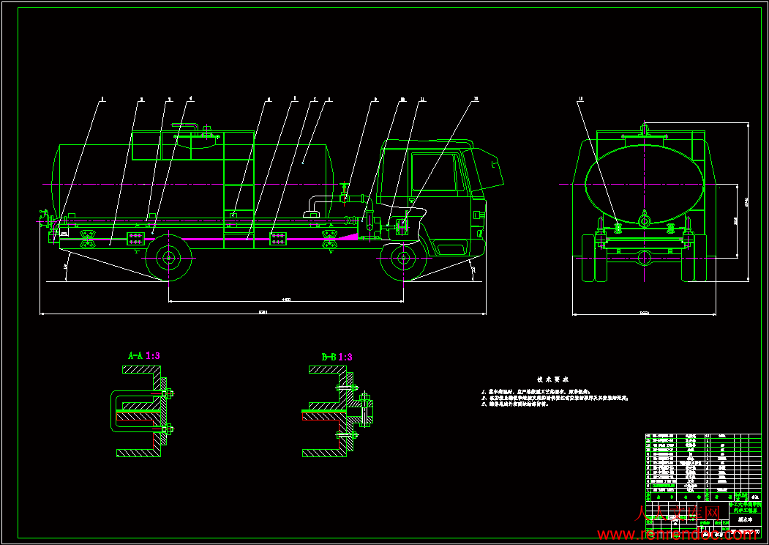Pick the A-A cross-section detail drawing
The image size is (769, 545).
tap(143, 411)
